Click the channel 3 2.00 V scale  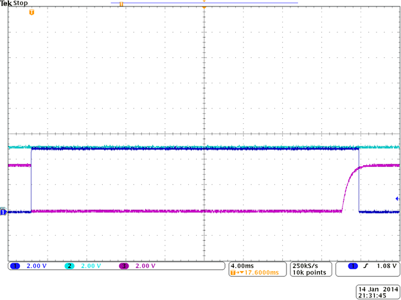[x=145, y=266]
